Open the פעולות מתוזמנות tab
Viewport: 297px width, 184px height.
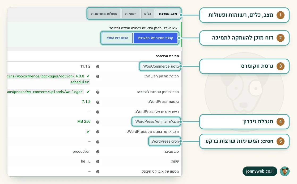[x=104, y=14]
